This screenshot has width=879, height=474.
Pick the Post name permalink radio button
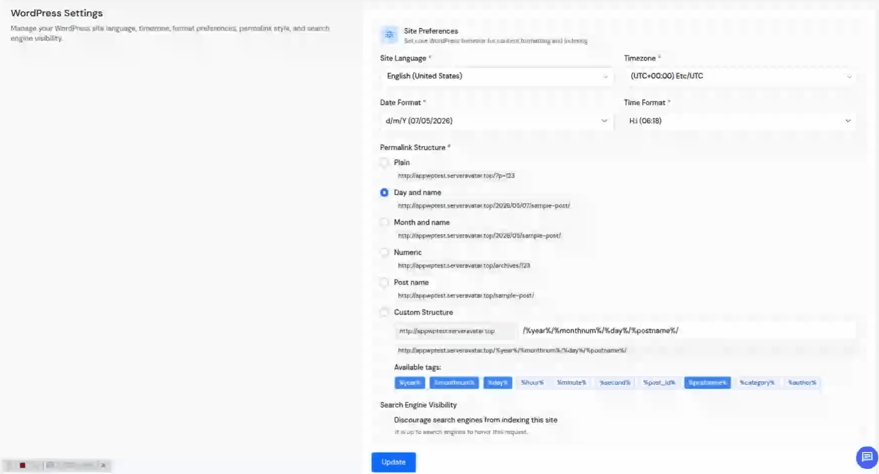pyautogui.click(x=384, y=282)
